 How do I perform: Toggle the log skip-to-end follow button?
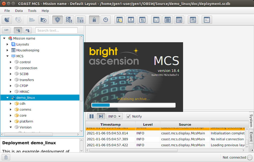pos(101,116)
